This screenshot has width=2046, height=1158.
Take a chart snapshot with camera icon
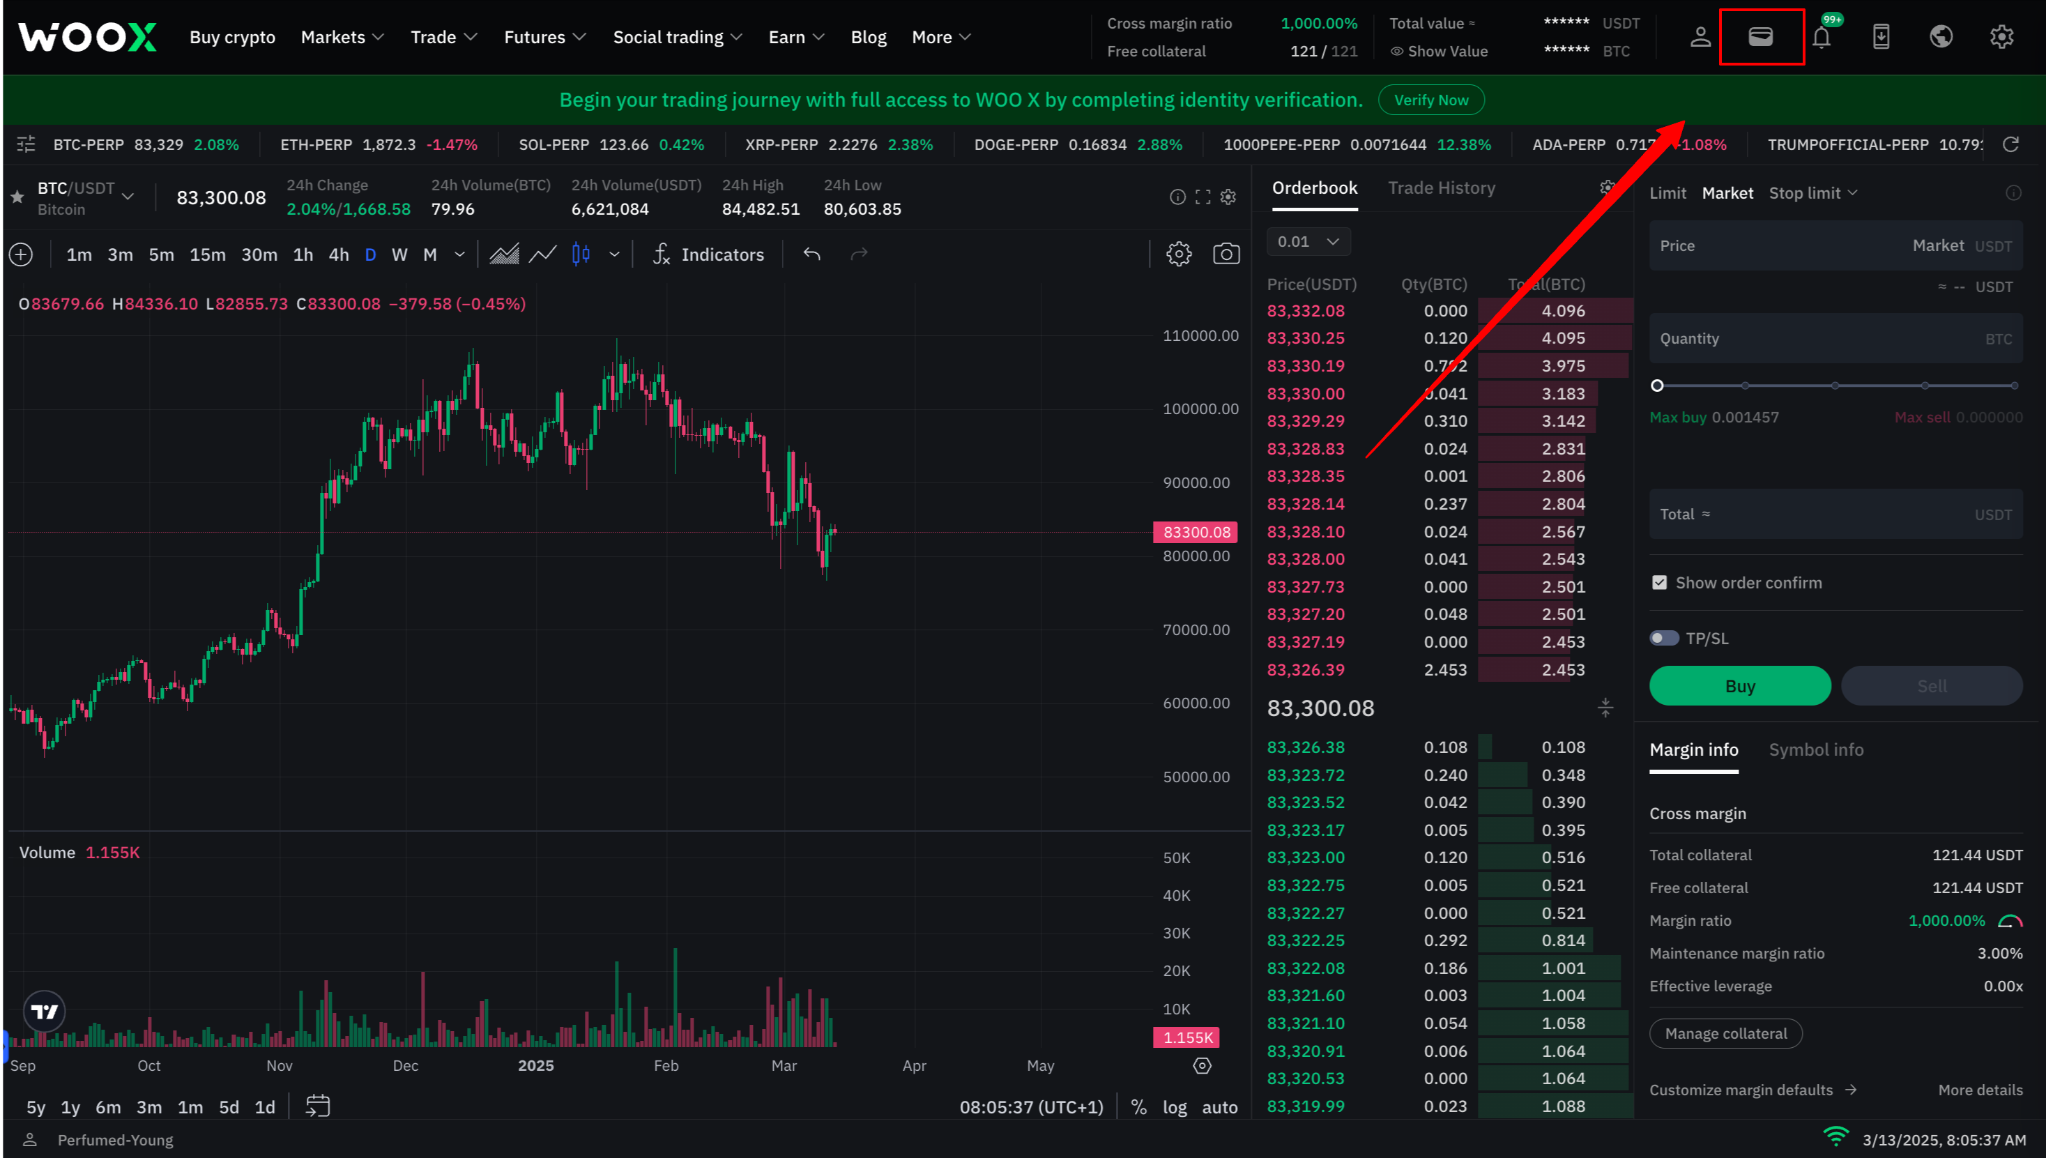[1226, 254]
